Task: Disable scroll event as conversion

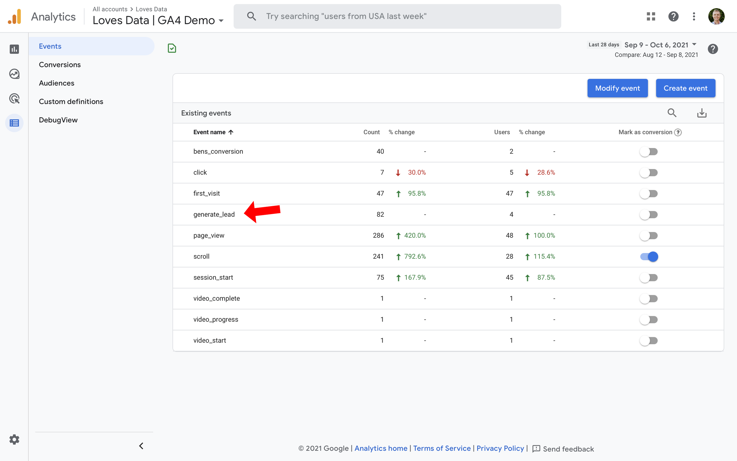Action: pyautogui.click(x=649, y=256)
